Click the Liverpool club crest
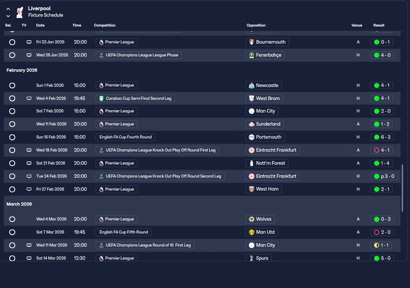Viewport: 410px width, 288px height. (x=20, y=12)
